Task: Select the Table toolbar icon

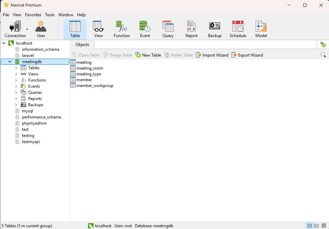Action: (x=75, y=29)
